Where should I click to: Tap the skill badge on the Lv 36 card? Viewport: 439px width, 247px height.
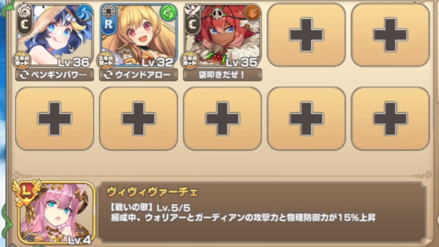coord(22,60)
